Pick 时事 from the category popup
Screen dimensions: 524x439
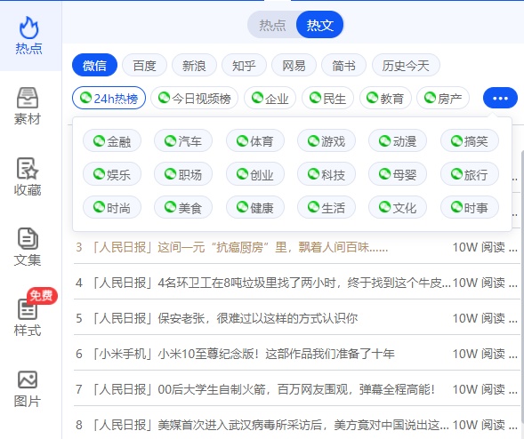[x=470, y=207]
